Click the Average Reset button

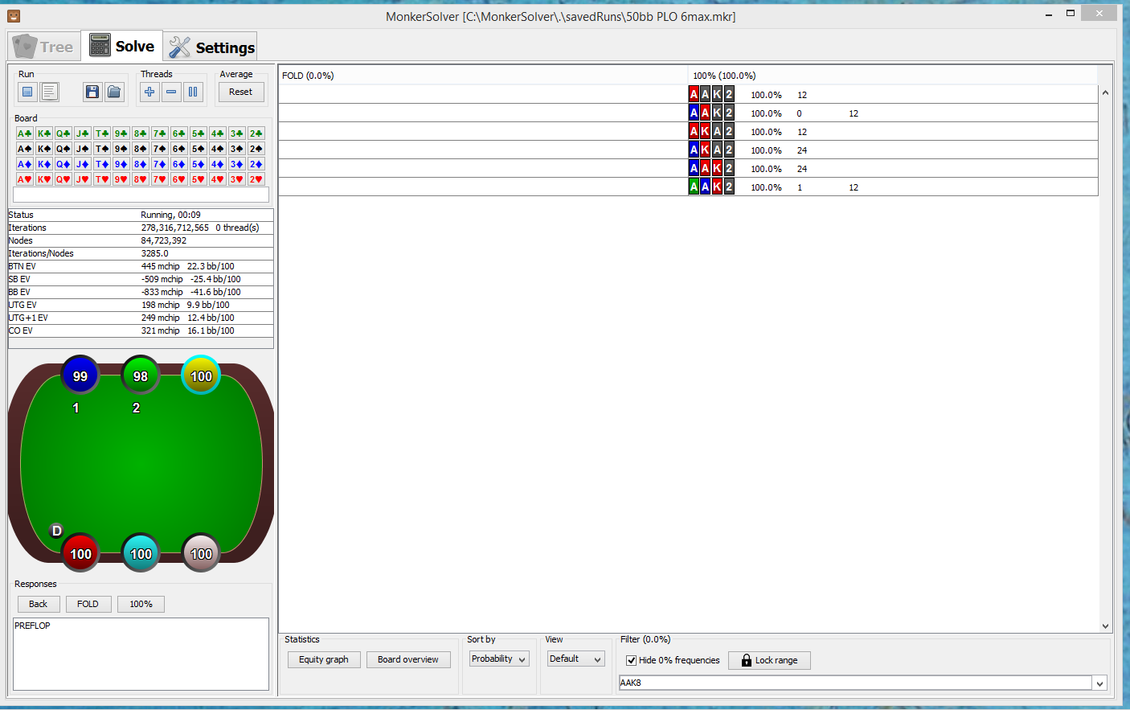(x=241, y=92)
